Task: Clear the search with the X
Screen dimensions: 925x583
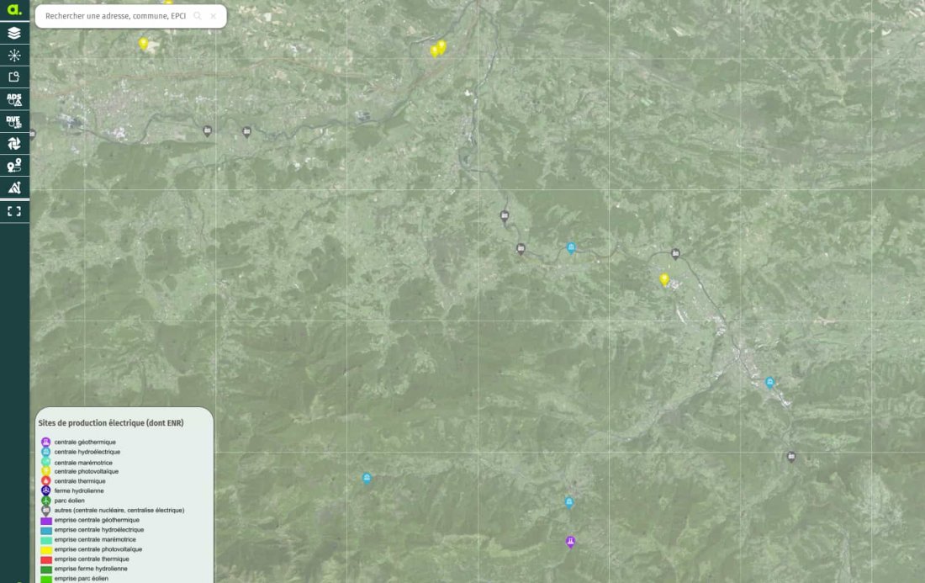Action: tap(214, 16)
